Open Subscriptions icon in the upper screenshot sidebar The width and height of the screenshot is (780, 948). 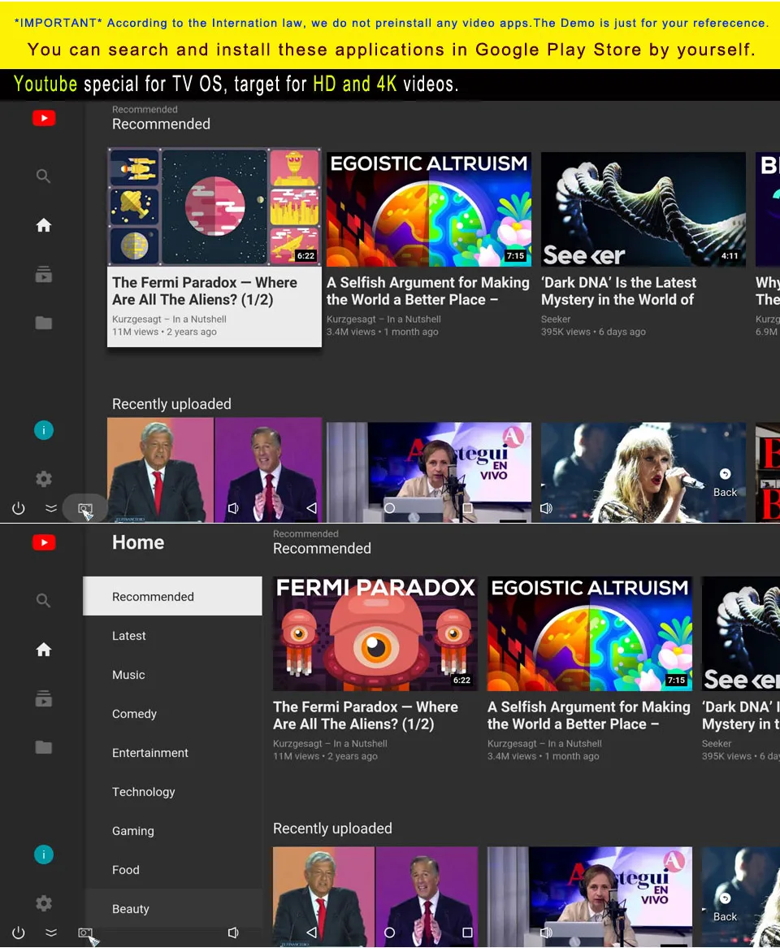[44, 275]
